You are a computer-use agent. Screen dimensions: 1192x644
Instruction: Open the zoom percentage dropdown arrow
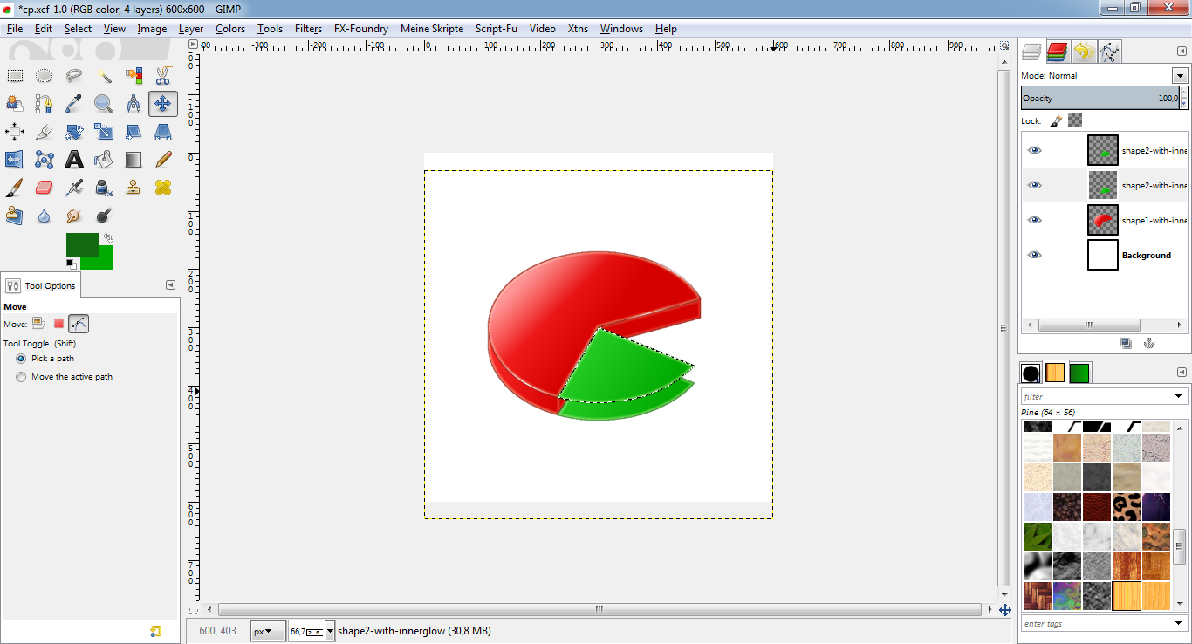tap(330, 631)
